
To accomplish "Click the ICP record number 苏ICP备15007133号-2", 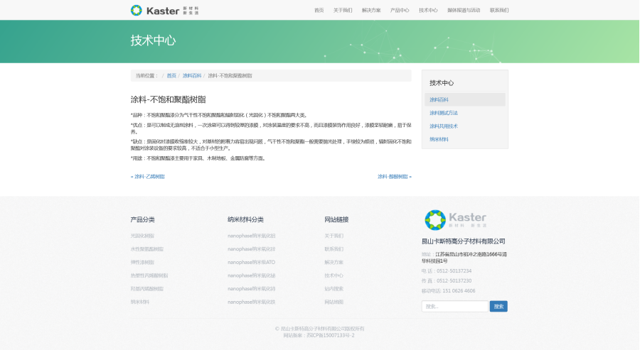I will tap(331, 335).
